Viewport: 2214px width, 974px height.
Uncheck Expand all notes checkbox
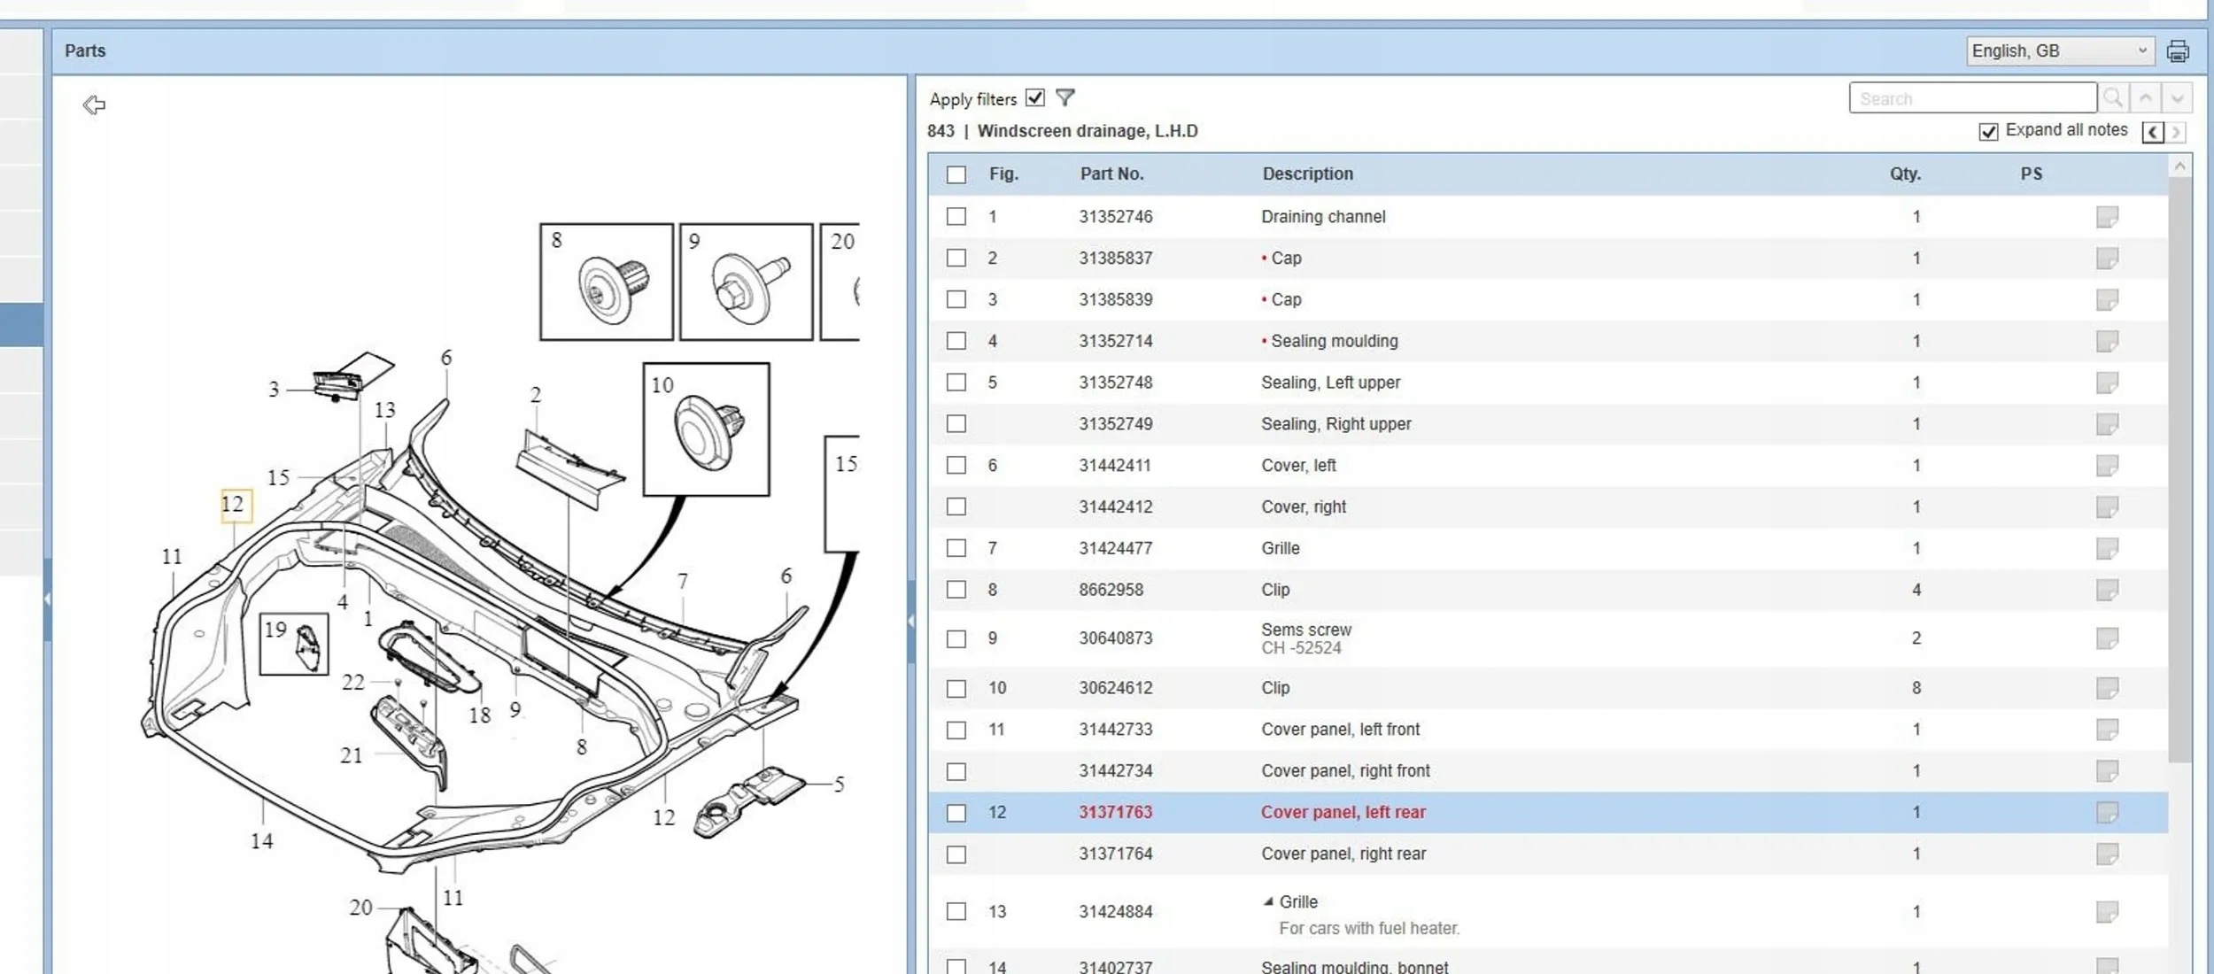[1988, 132]
